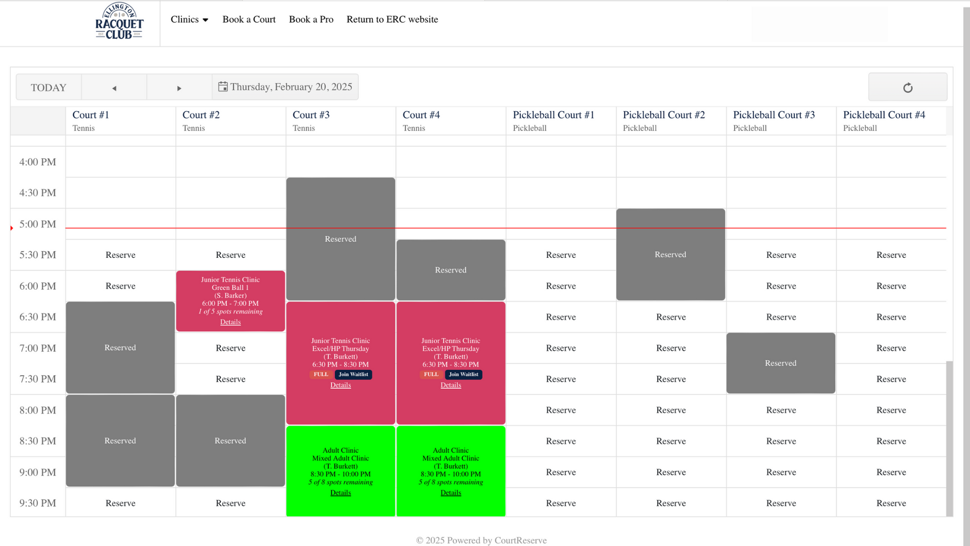Click the vertical scrollbar thumb on the schedule
Image resolution: width=970 pixels, height=546 pixels.
[949, 438]
